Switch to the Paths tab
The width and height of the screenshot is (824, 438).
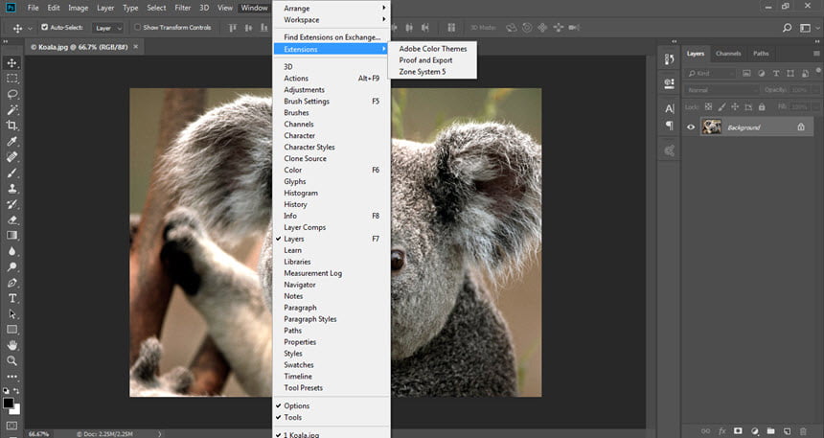point(761,53)
